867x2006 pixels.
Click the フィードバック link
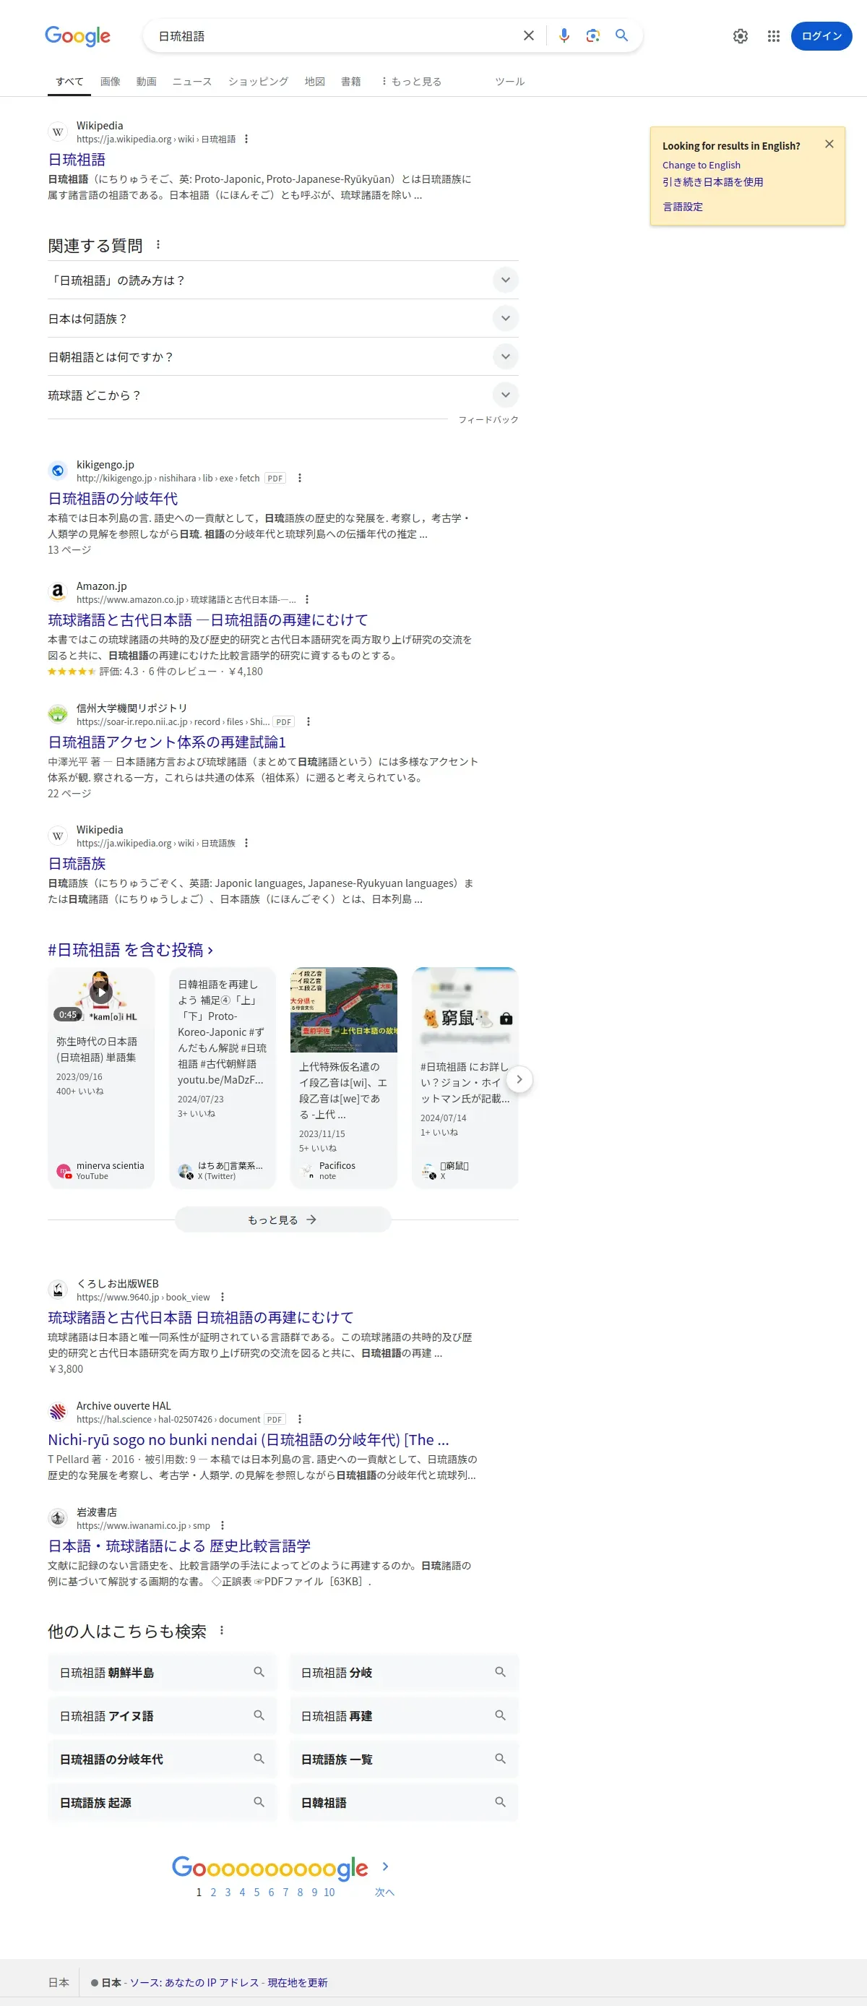point(488,420)
